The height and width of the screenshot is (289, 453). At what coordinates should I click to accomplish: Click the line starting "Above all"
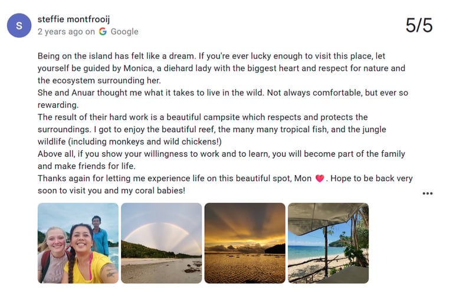(221, 154)
